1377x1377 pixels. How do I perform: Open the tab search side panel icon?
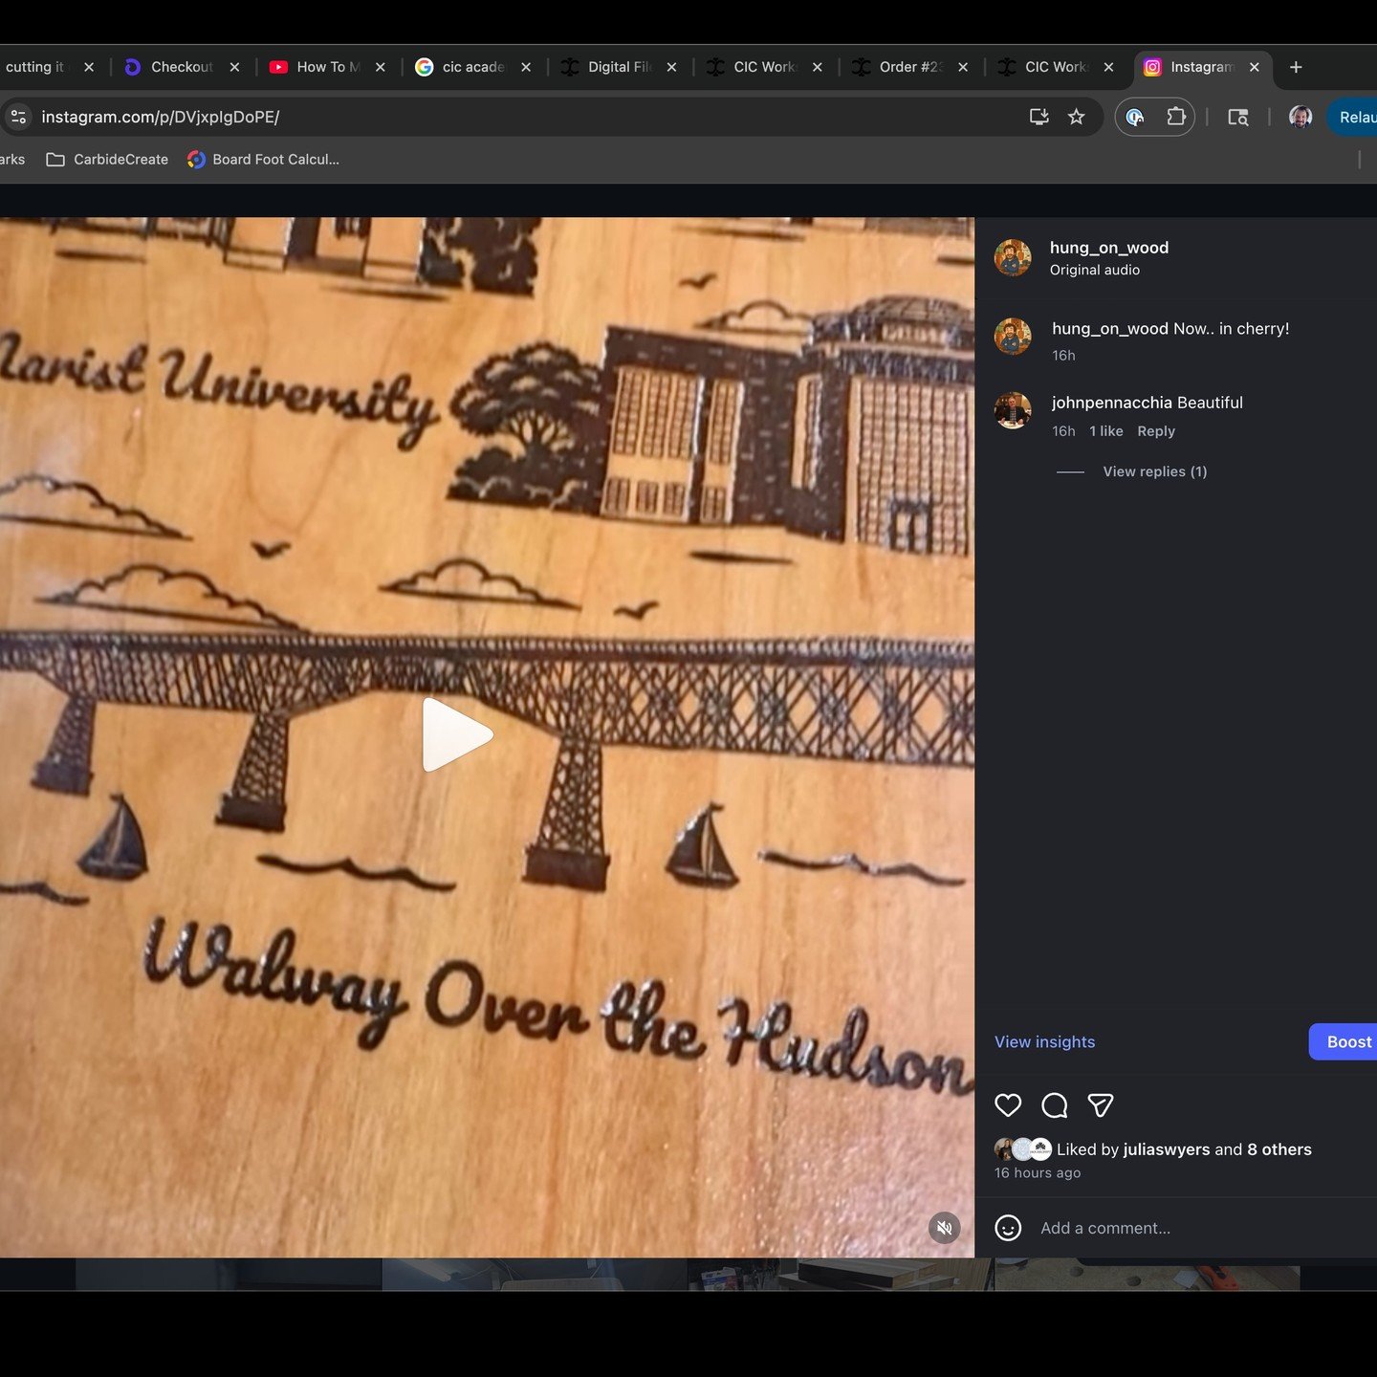tap(1238, 117)
